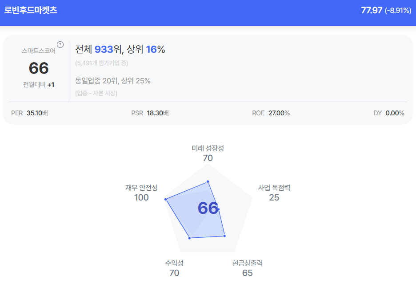The image size is (416, 287).
Task: Click the PER 35.10배 metric
Action: (x=29, y=113)
